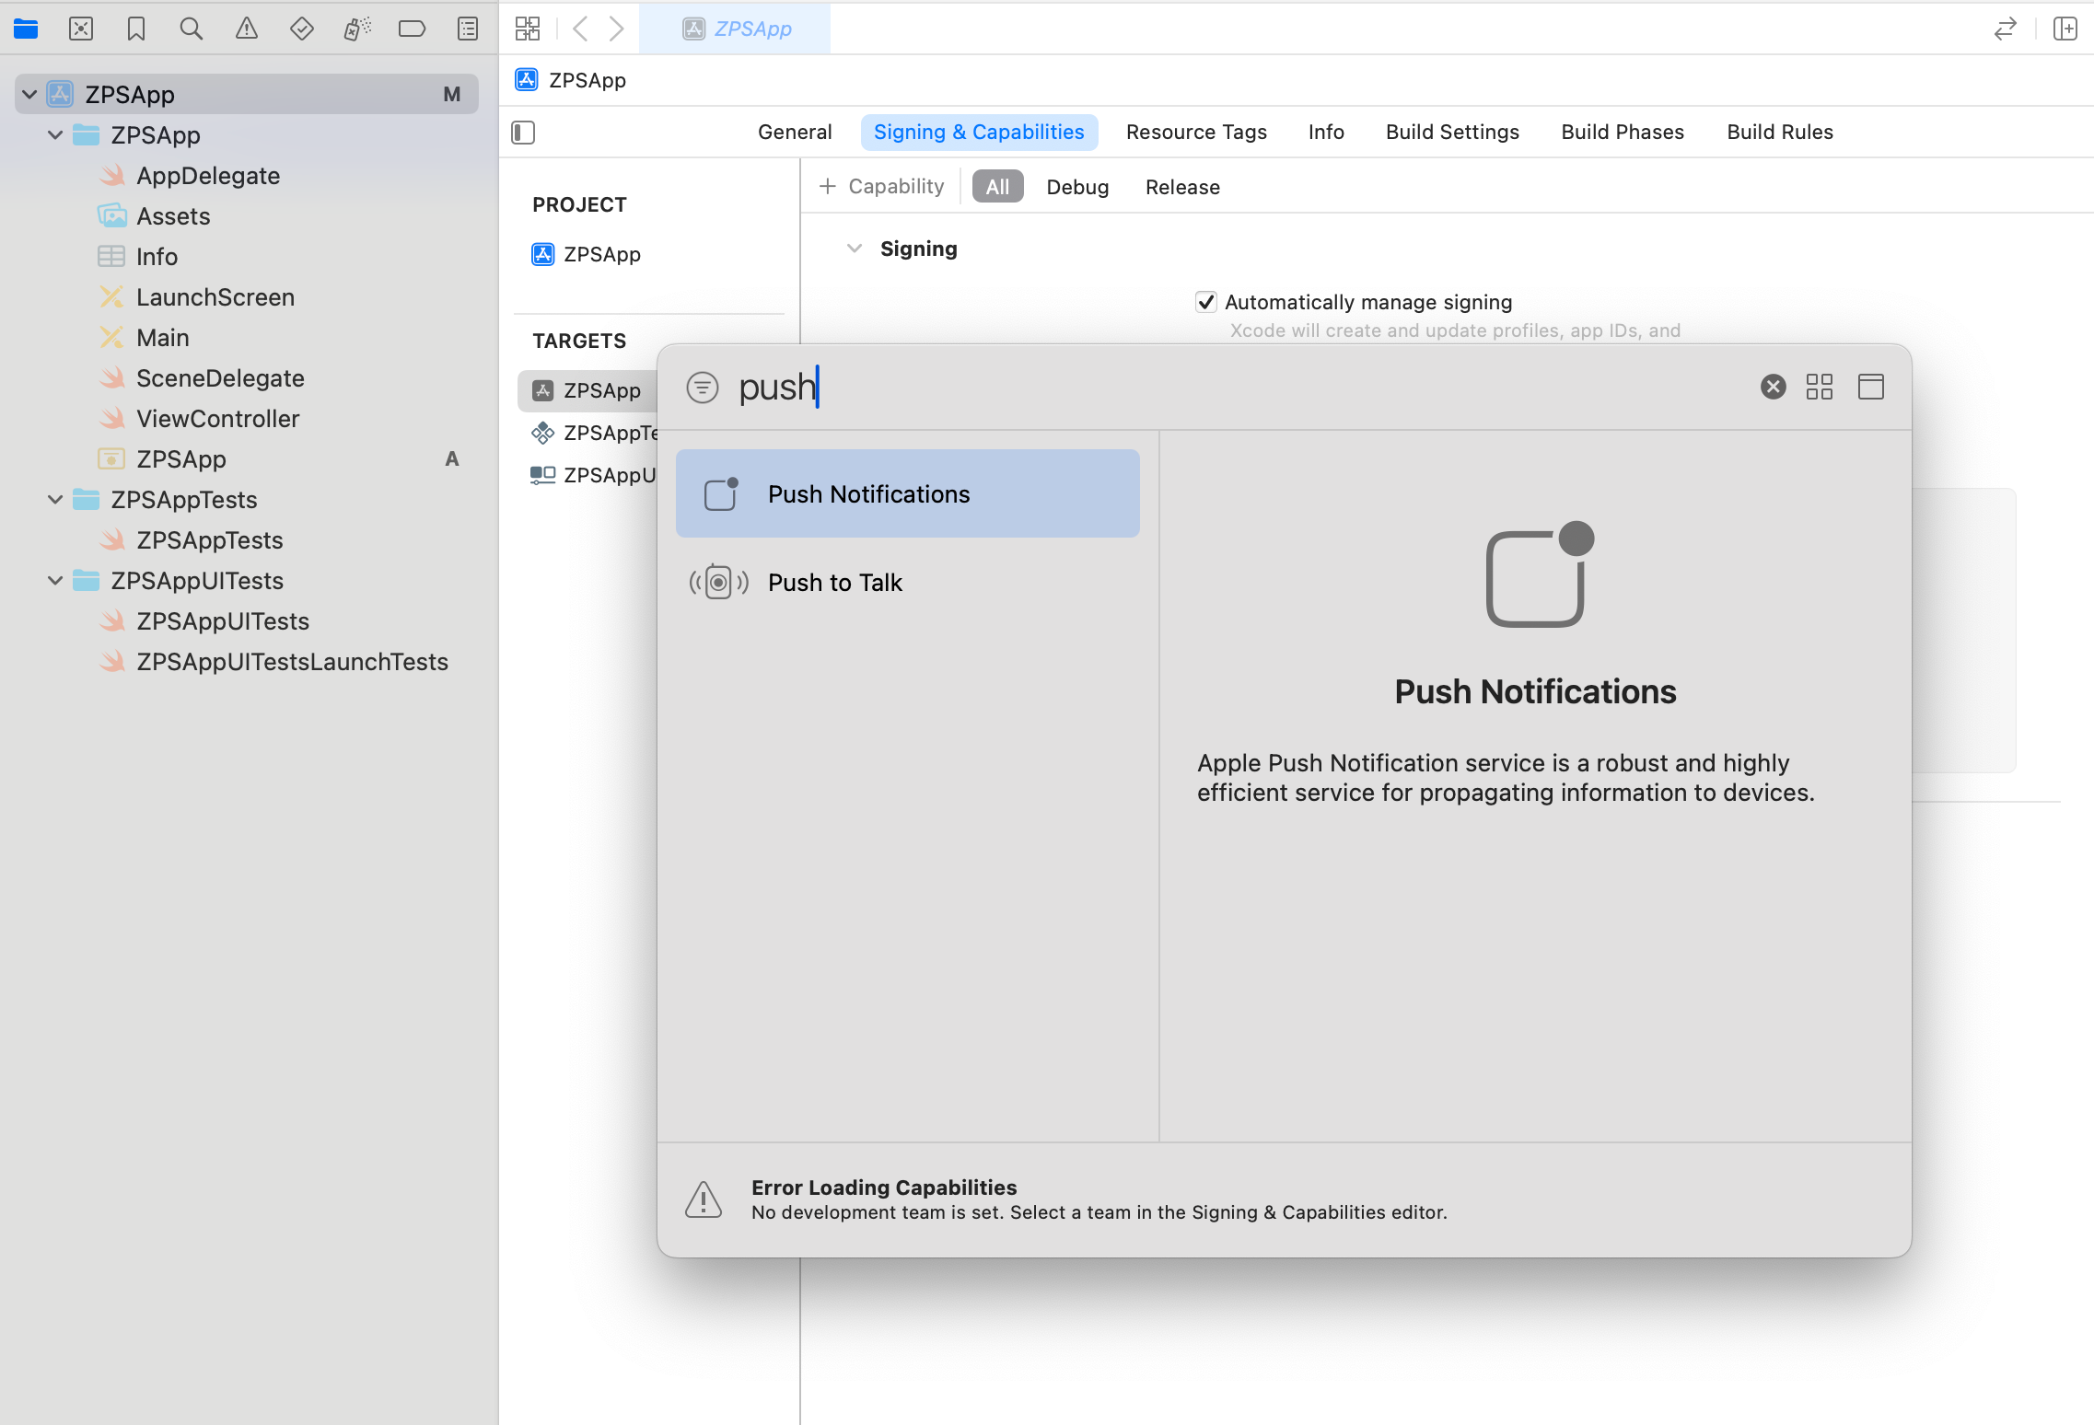Collapse the ZPSAppUITests folder
Viewport: 2094px width, 1425px height.
(55, 581)
